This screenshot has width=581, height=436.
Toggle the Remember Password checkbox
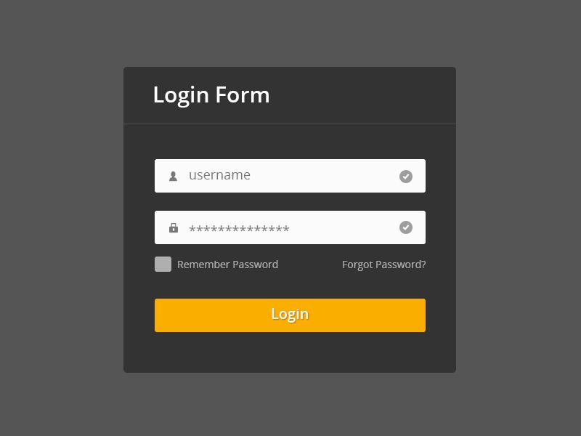163,264
